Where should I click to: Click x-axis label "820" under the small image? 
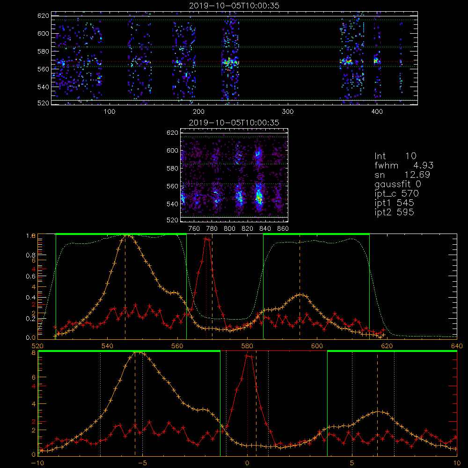point(248,229)
